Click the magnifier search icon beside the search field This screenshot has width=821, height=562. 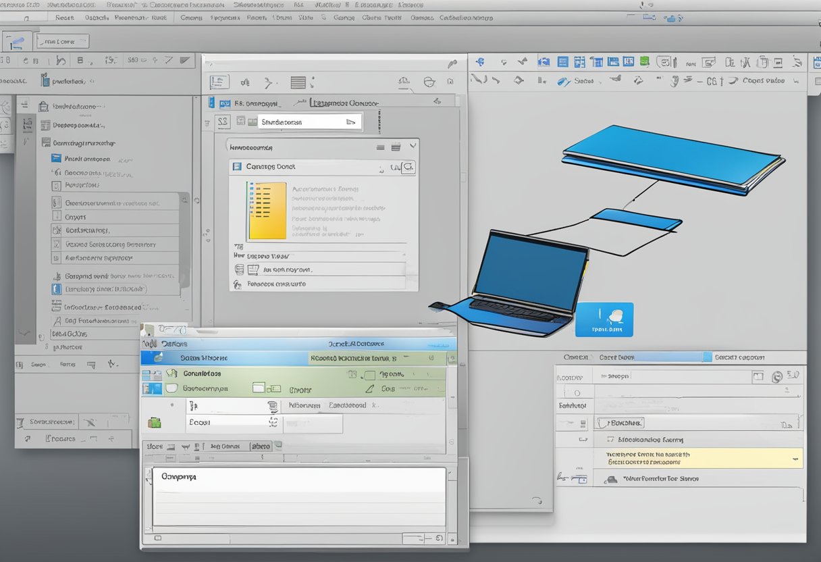tap(407, 167)
